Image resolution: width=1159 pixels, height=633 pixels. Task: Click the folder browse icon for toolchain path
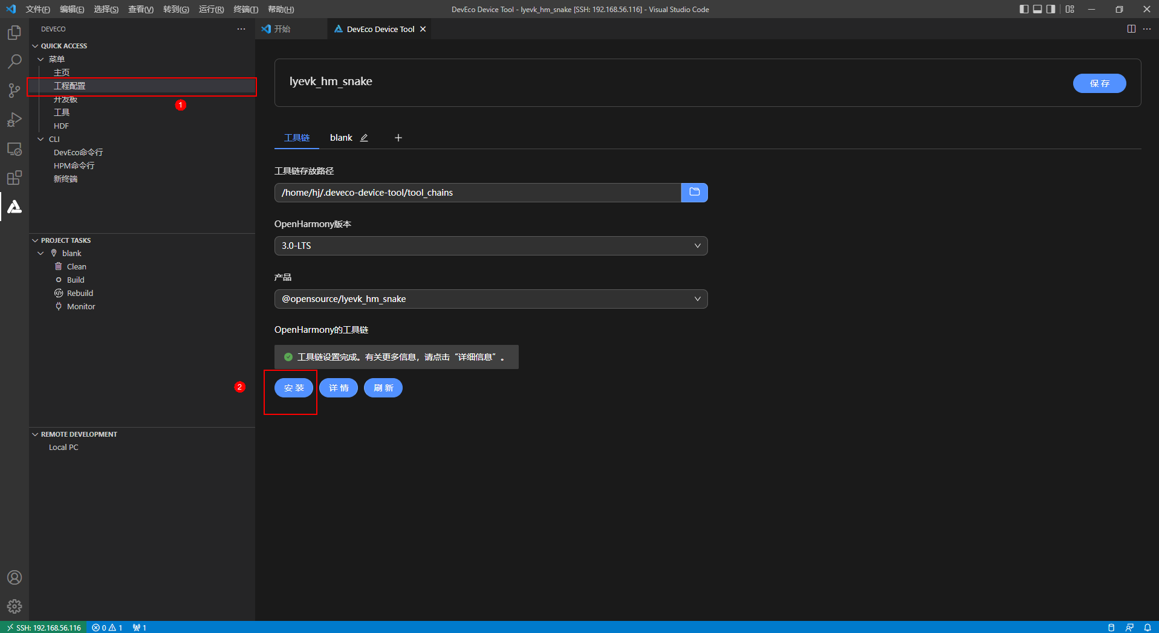[694, 193]
